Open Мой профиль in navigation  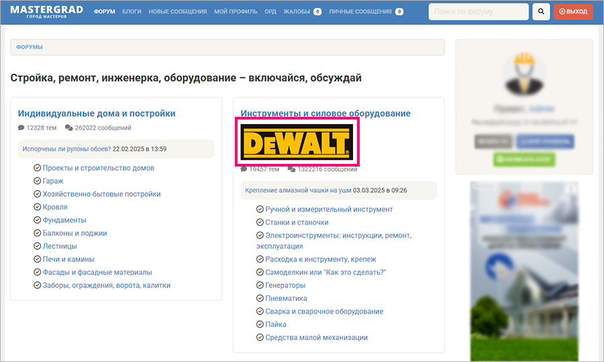[x=236, y=11]
